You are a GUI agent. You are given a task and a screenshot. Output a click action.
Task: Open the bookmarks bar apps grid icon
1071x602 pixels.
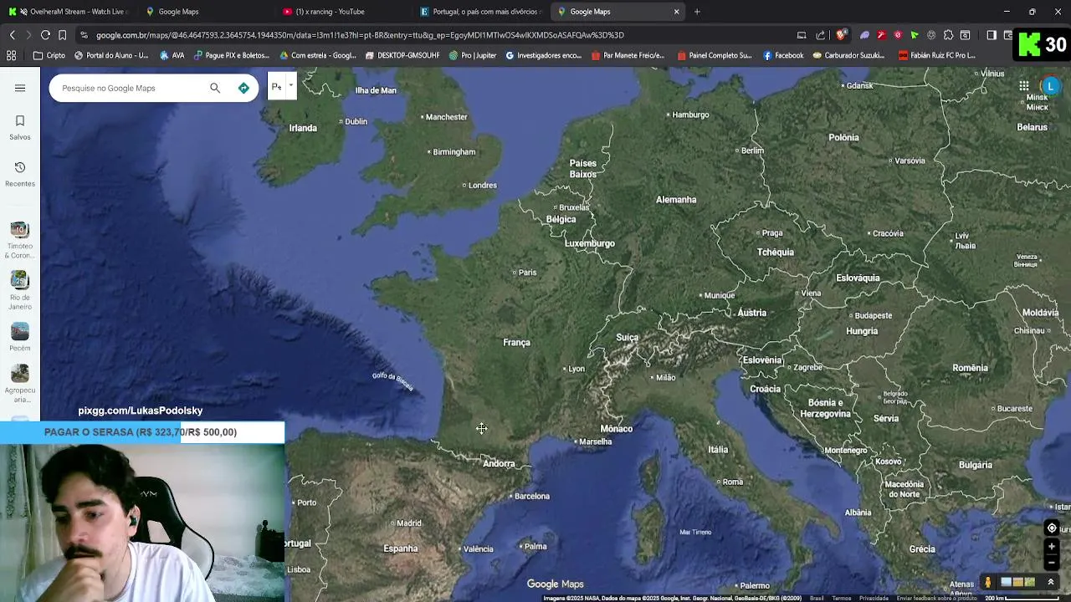coord(11,55)
